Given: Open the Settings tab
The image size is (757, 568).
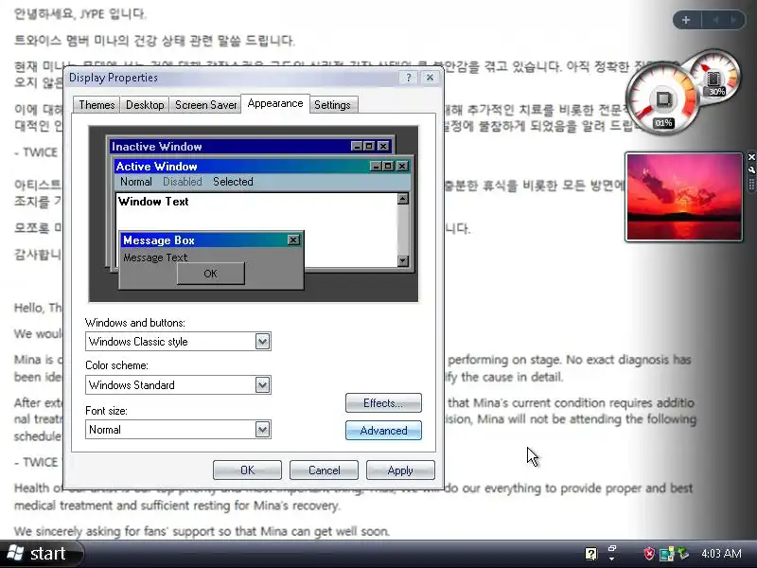Looking at the screenshot, I should click(x=333, y=105).
